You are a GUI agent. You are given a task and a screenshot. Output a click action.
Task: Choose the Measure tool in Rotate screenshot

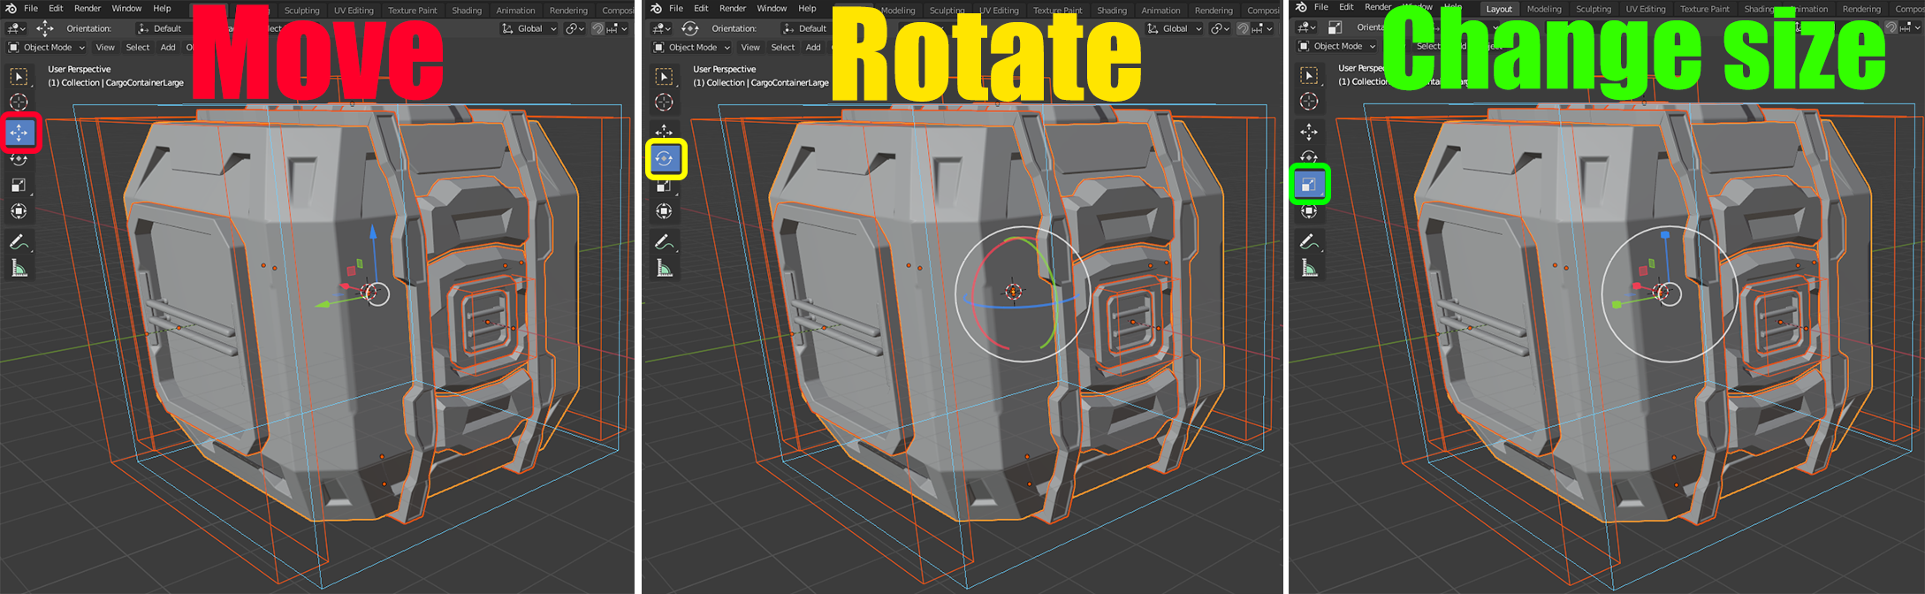tap(665, 268)
